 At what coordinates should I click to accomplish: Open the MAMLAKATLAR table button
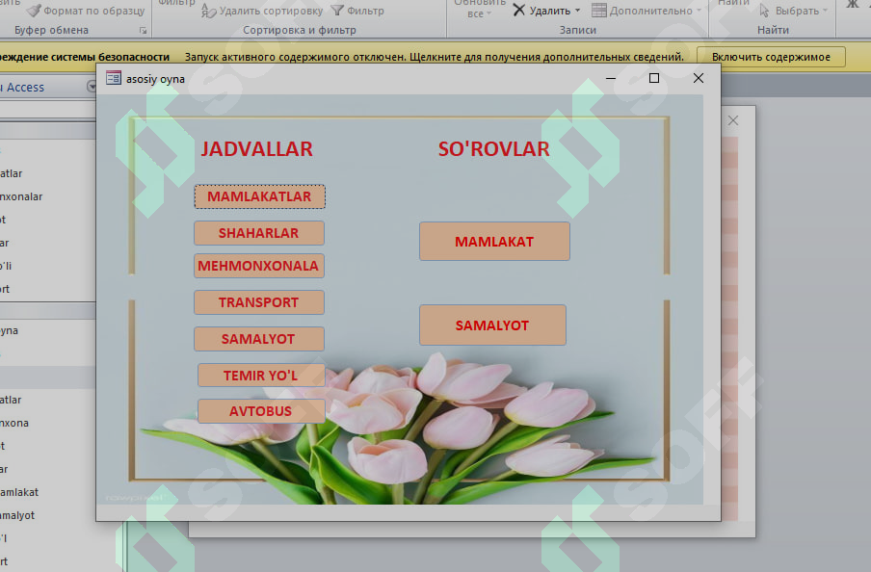click(x=259, y=196)
